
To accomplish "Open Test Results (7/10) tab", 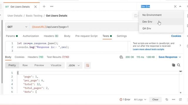I will coord(58,57).
